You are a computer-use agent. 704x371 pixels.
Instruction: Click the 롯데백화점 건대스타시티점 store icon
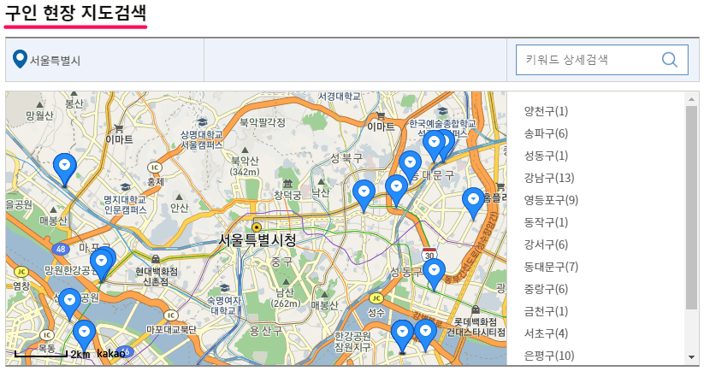(476, 309)
